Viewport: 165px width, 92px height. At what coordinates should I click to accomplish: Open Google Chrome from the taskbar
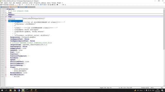pyautogui.click(x=15, y=90)
